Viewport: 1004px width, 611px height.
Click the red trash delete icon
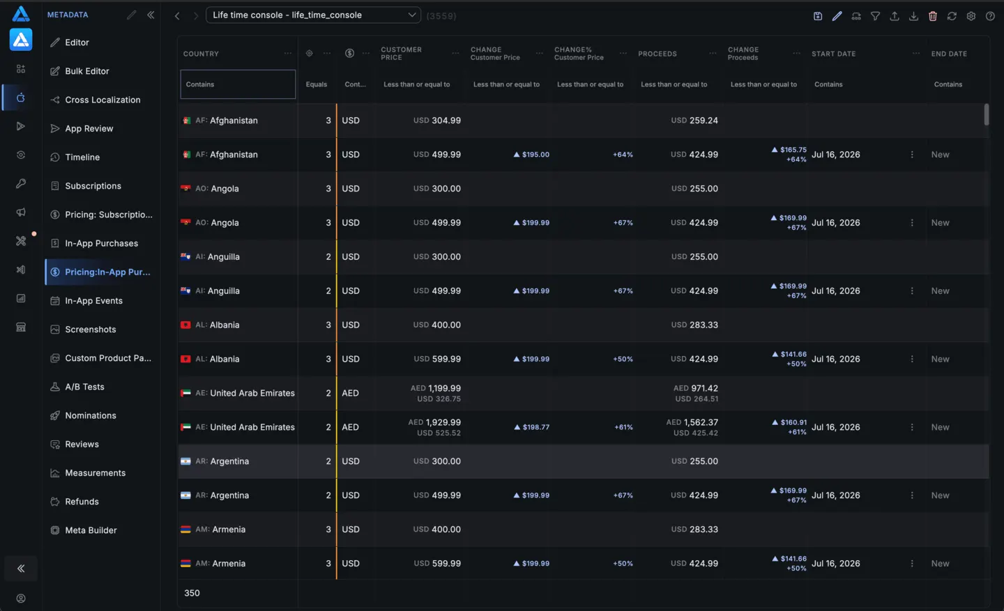(933, 16)
